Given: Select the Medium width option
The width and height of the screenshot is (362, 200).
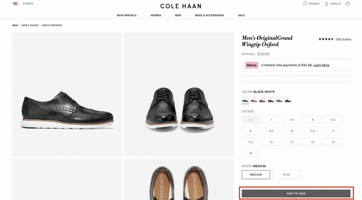Looking at the screenshot, I should (256, 175).
